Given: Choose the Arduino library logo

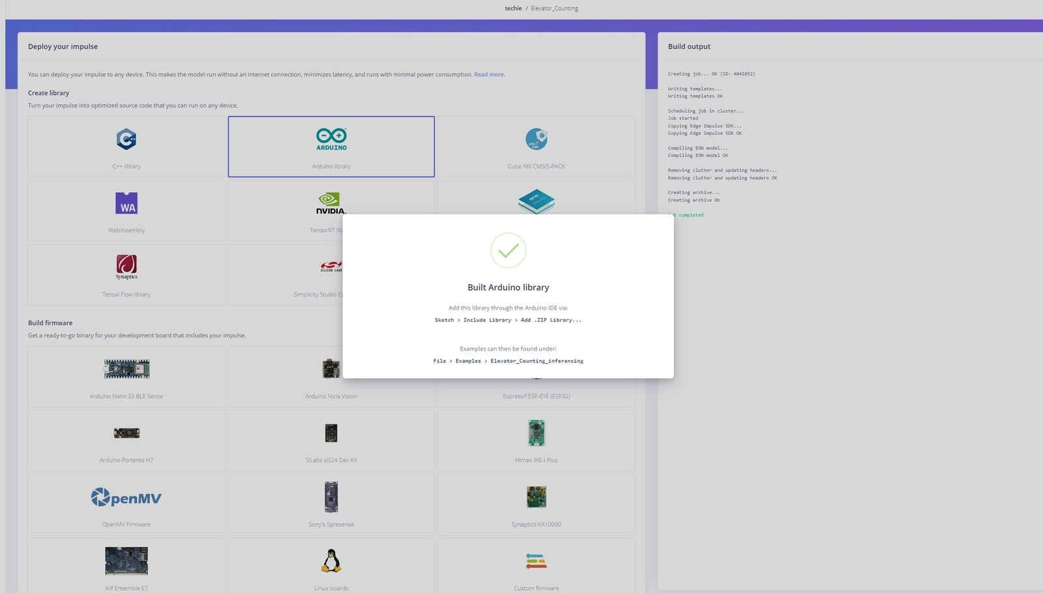Looking at the screenshot, I should (331, 139).
